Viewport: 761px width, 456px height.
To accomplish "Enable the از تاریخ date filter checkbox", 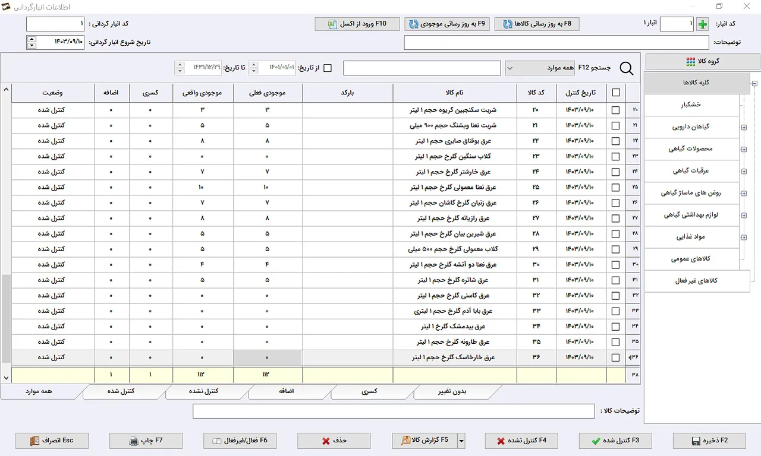I will 327,68.
